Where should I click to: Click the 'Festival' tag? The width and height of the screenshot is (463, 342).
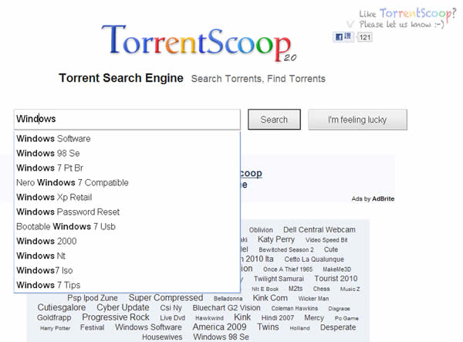(92, 327)
